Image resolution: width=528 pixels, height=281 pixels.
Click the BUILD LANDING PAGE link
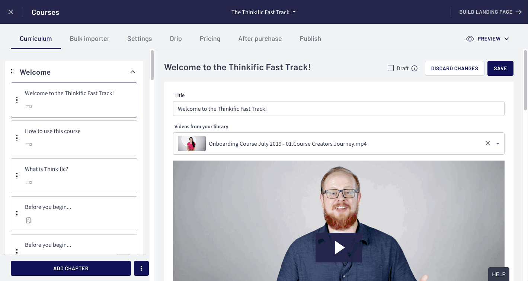(x=490, y=12)
